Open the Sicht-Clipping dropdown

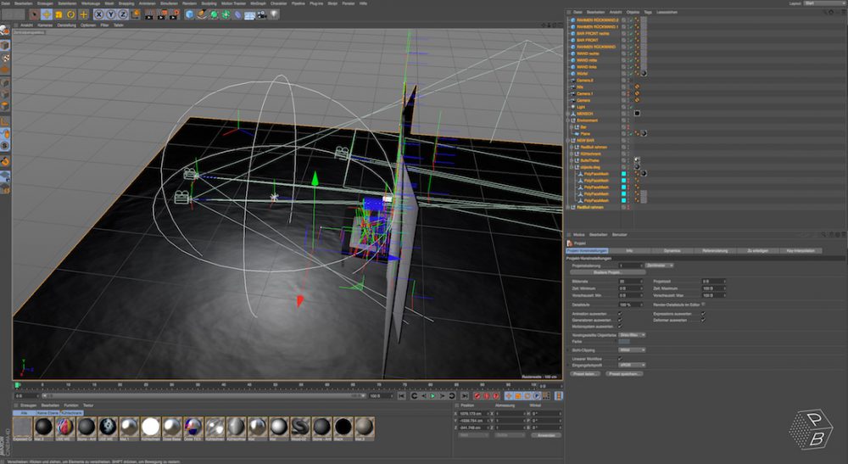(x=632, y=350)
